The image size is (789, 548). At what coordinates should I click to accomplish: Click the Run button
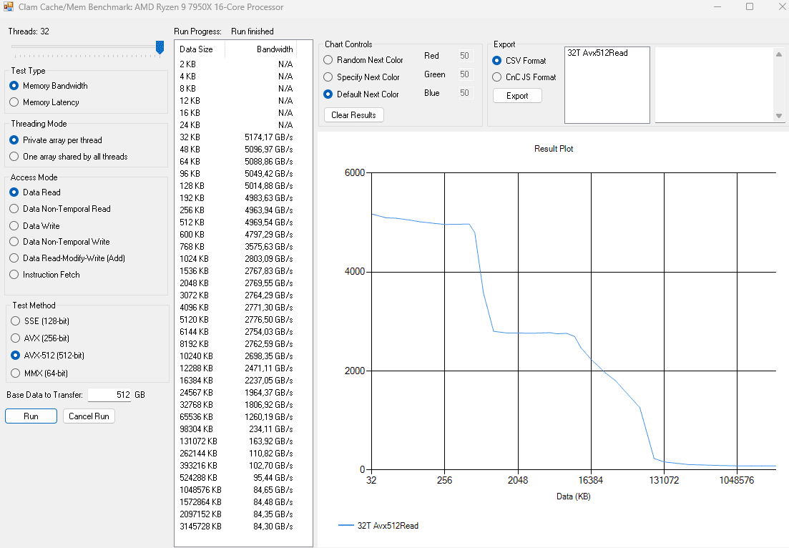(31, 416)
